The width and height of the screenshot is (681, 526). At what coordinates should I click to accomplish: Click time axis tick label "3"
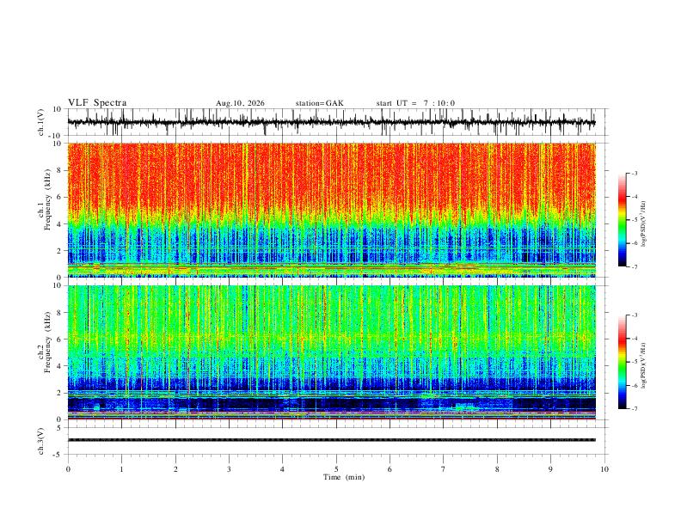(229, 469)
